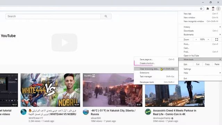Choose Cast from Chrome menu
The width and height of the screenshot is (222, 125).
tap(200, 48)
